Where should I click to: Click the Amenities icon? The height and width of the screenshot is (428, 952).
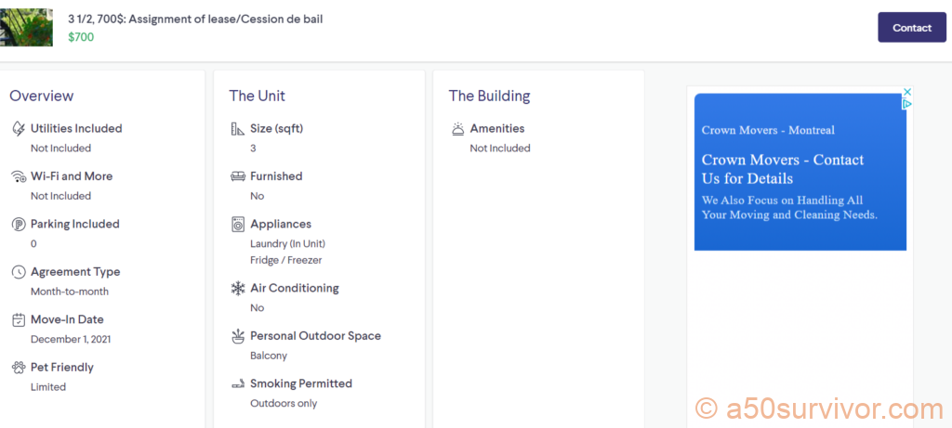(457, 129)
